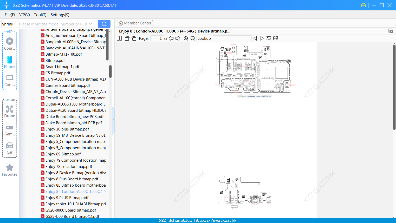Viewport: 396px width, 223px height.
Task: Open the Tool(T) menu
Action: pos(40,15)
